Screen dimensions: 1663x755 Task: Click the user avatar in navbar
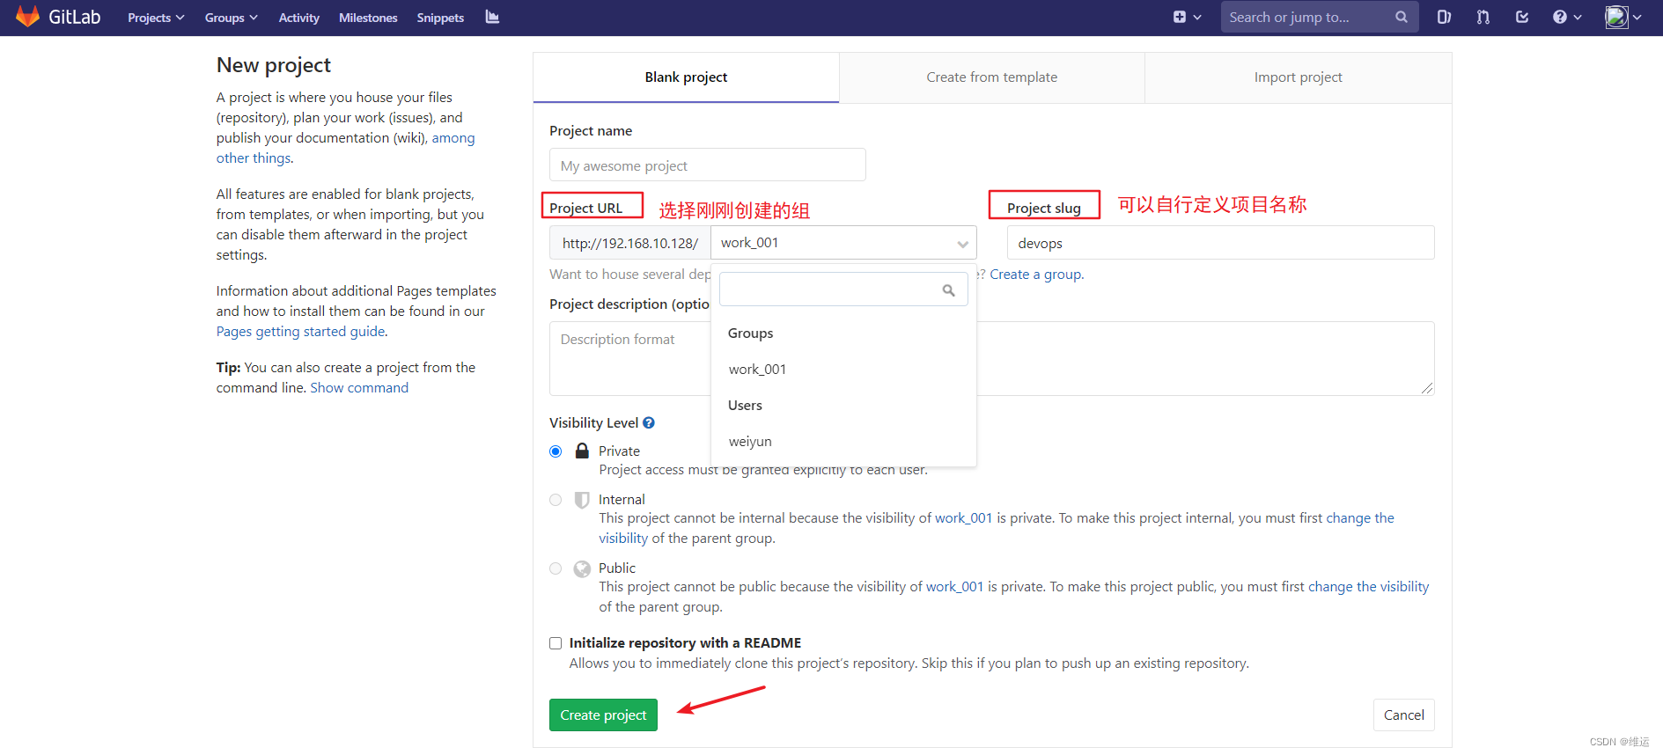pyautogui.click(x=1616, y=17)
